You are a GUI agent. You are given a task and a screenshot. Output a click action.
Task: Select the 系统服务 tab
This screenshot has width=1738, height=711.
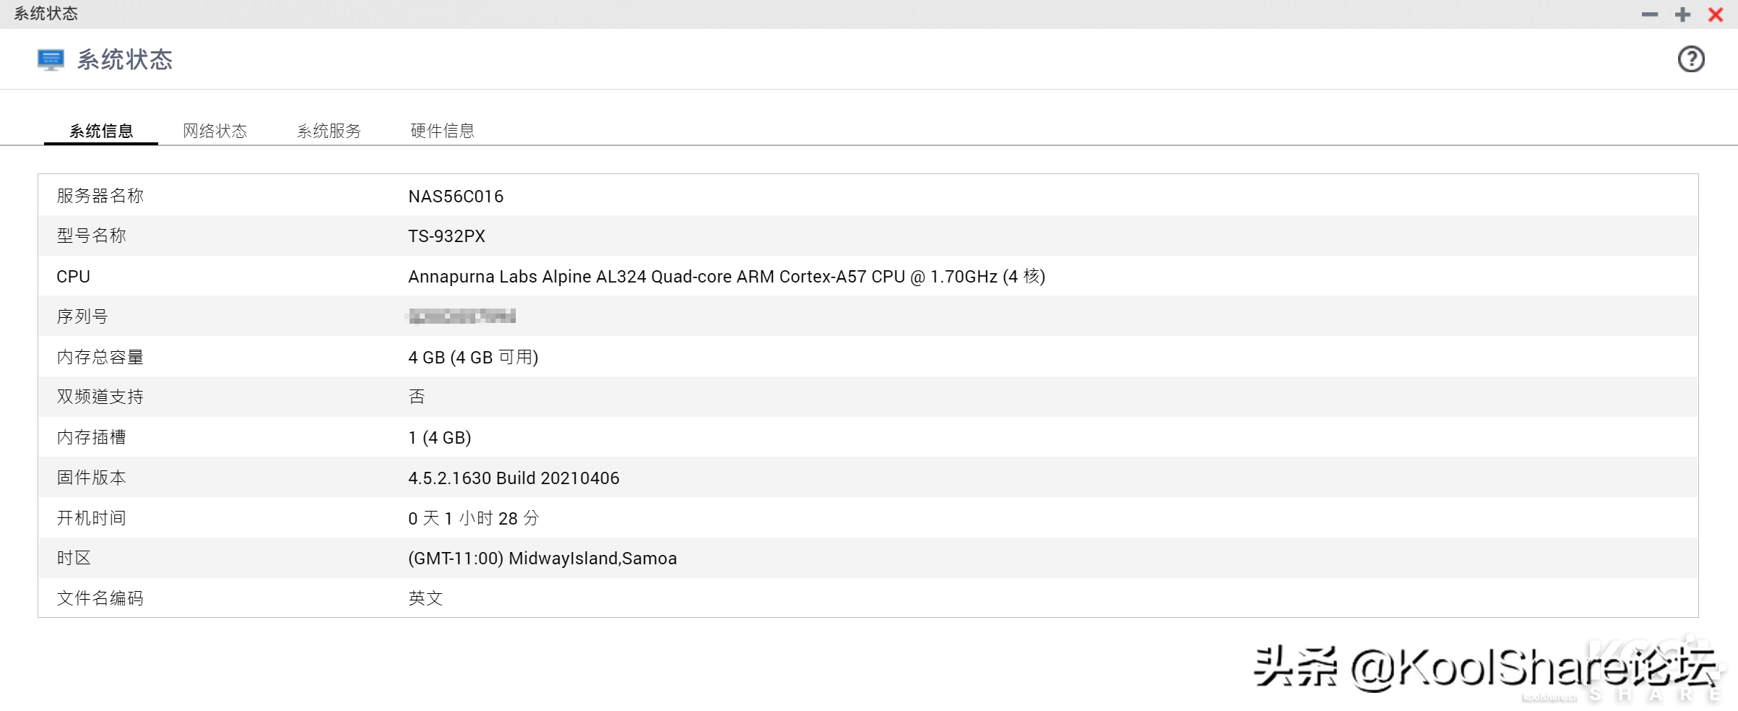(329, 131)
